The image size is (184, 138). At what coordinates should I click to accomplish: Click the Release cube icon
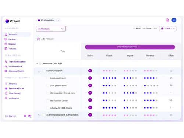(6, 44)
